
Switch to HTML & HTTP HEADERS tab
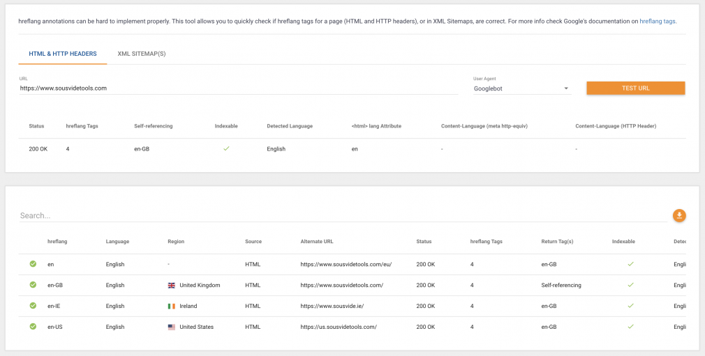(63, 54)
